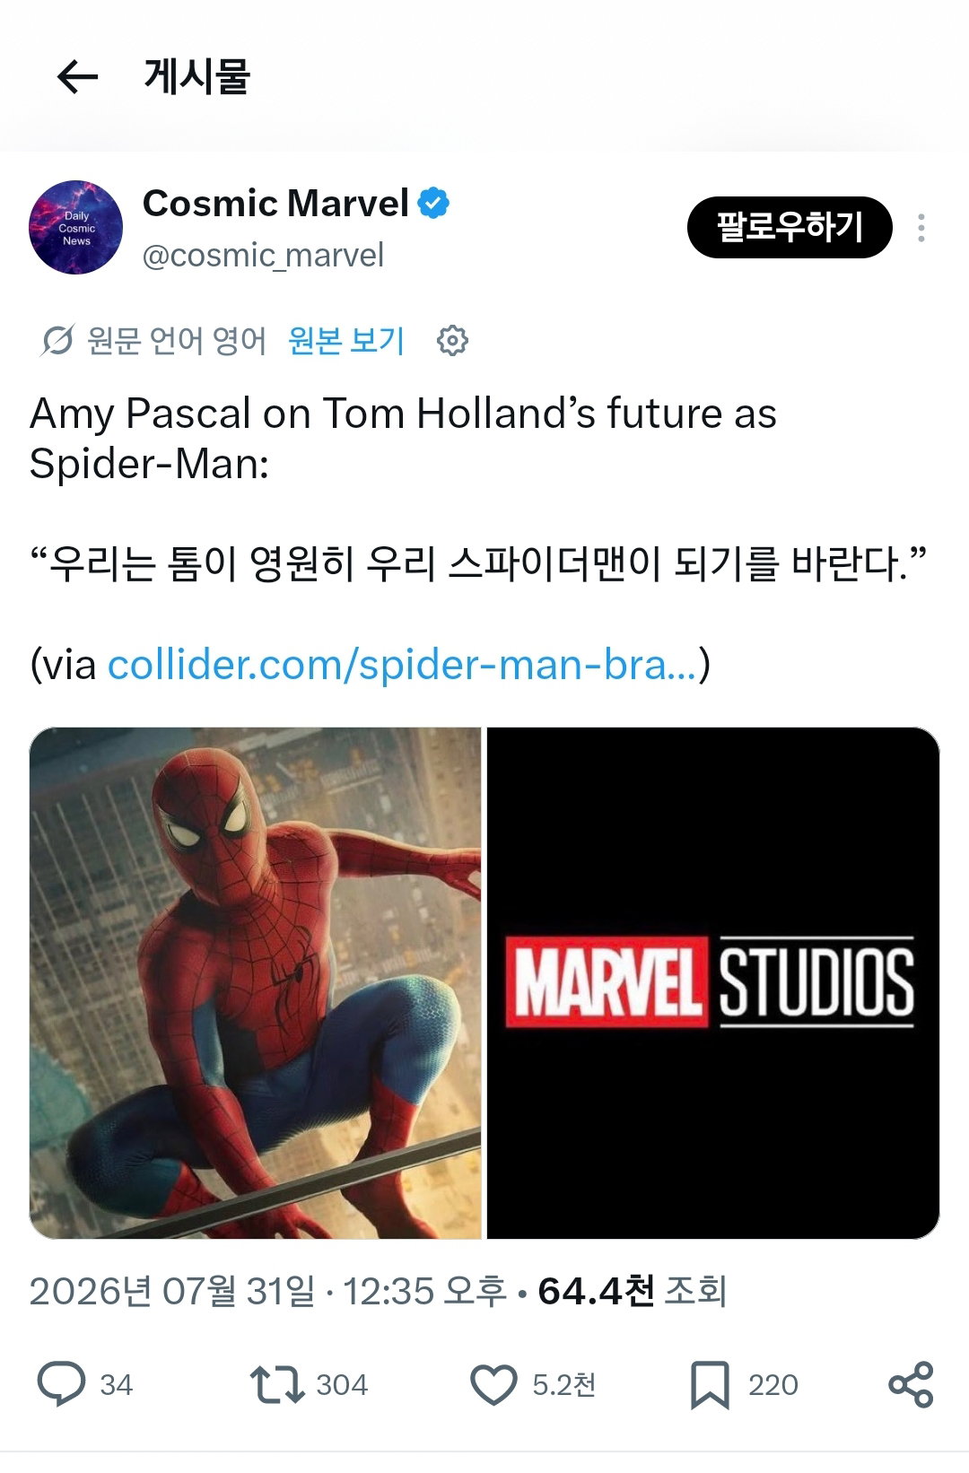Open Cosmic Marvel profile avatar
This screenshot has height=1473, width=969.
[x=76, y=227]
